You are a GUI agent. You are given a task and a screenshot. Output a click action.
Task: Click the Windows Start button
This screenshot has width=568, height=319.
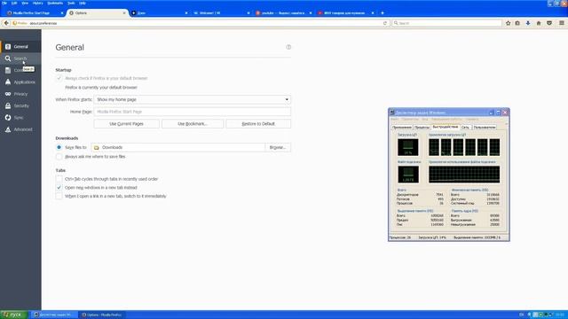(14, 315)
